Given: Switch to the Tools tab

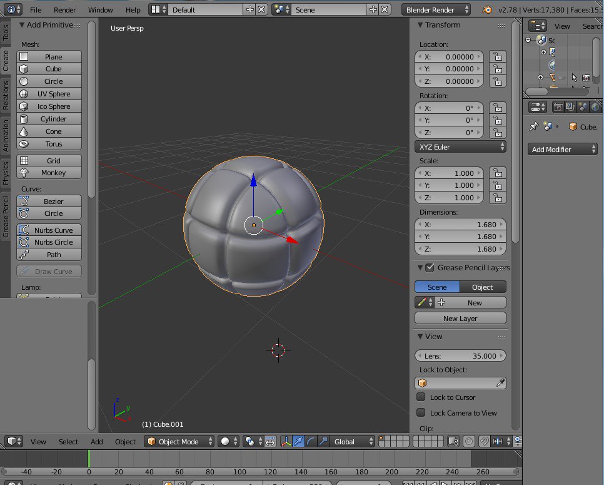Looking at the screenshot, I should tap(6, 33).
